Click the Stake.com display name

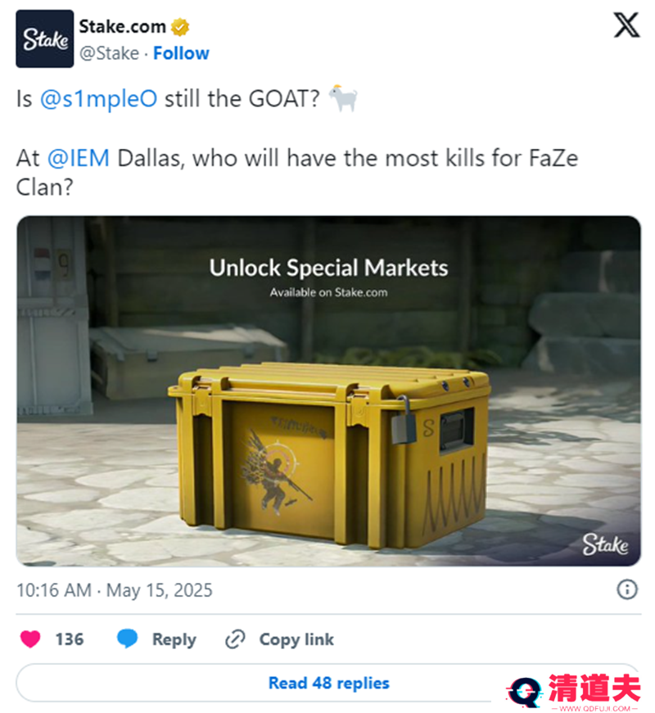[122, 27]
